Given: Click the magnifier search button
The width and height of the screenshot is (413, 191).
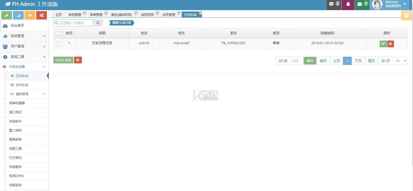Looking at the screenshot, I should point(98,23).
